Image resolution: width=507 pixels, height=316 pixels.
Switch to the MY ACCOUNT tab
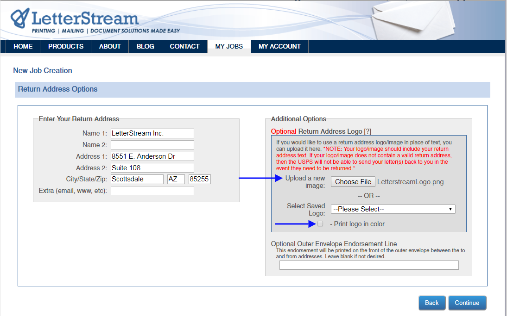coord(279,46)
